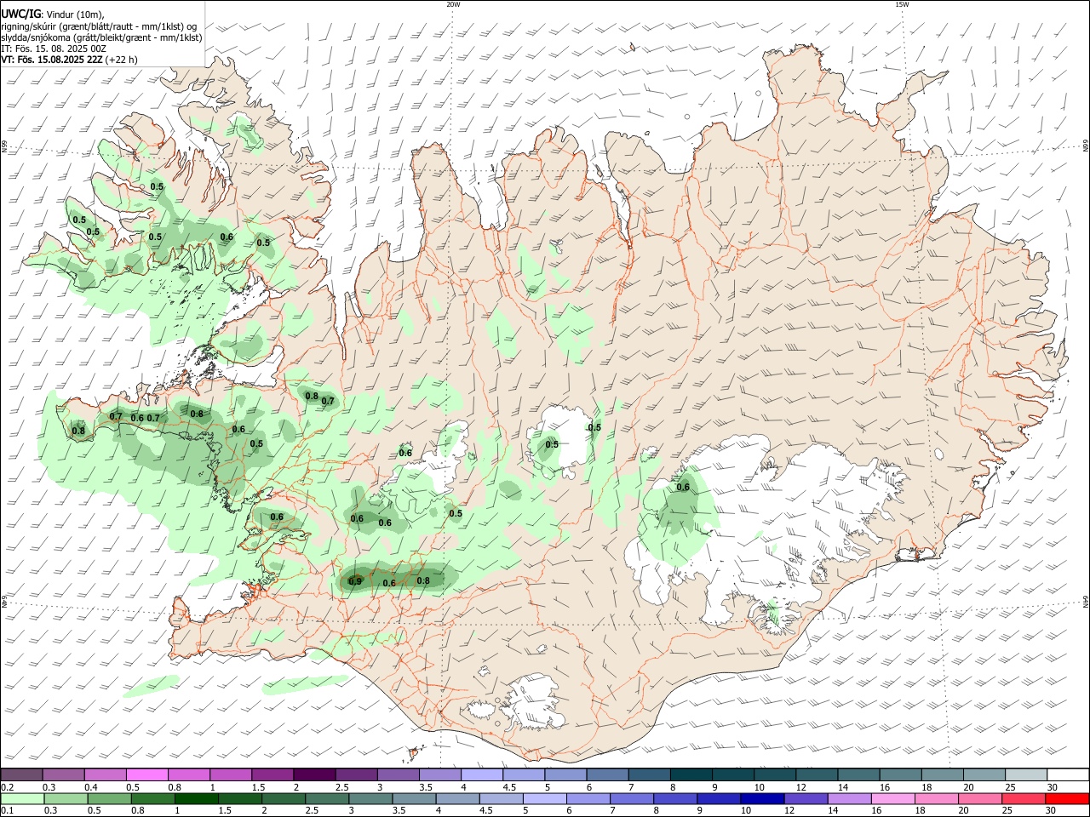Select the bottom-row grey-green swatch between 3 and 3.5
The image size is (1090, 817).
pyautogui.click(x=372, y=799)
